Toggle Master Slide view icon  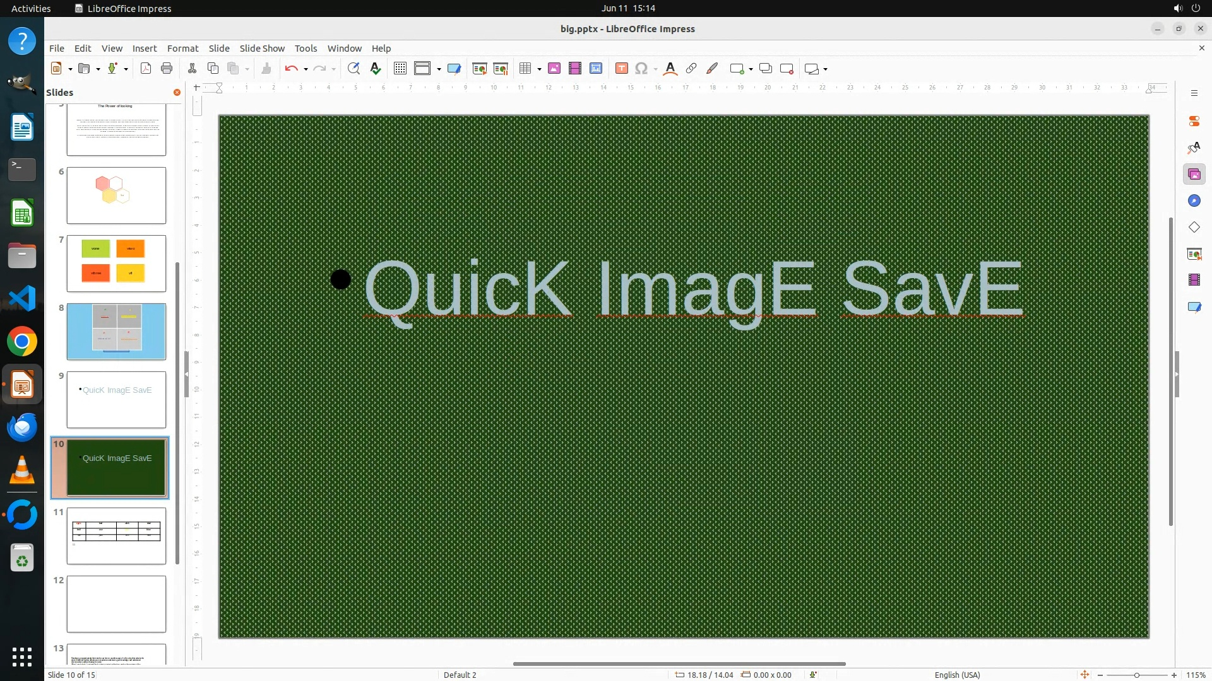(x=454, y=69)
